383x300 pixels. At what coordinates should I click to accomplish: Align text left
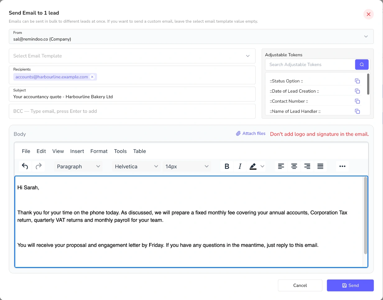point(281,166)
